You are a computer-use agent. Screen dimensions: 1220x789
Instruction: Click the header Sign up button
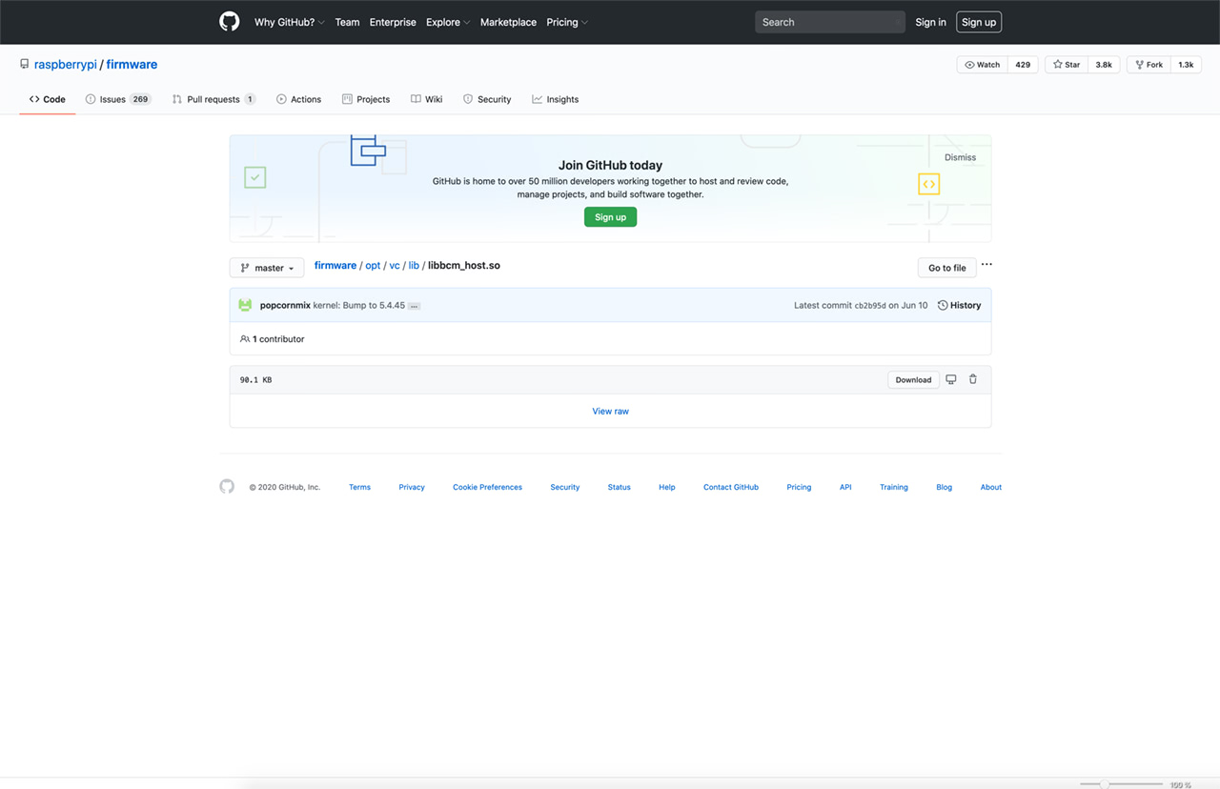[979, 22]
